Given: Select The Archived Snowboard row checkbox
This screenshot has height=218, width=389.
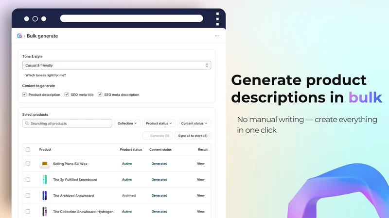Looking at the screenshot, I should (x=28, y=196).
